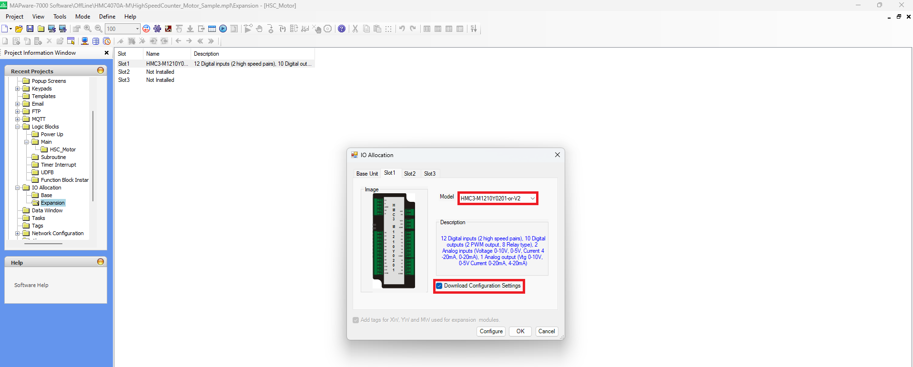Uncheck Download Configuration Settings checkbox
Image resolution: width=913 pixels, height=367 pixels.
(x=439, y=286)
